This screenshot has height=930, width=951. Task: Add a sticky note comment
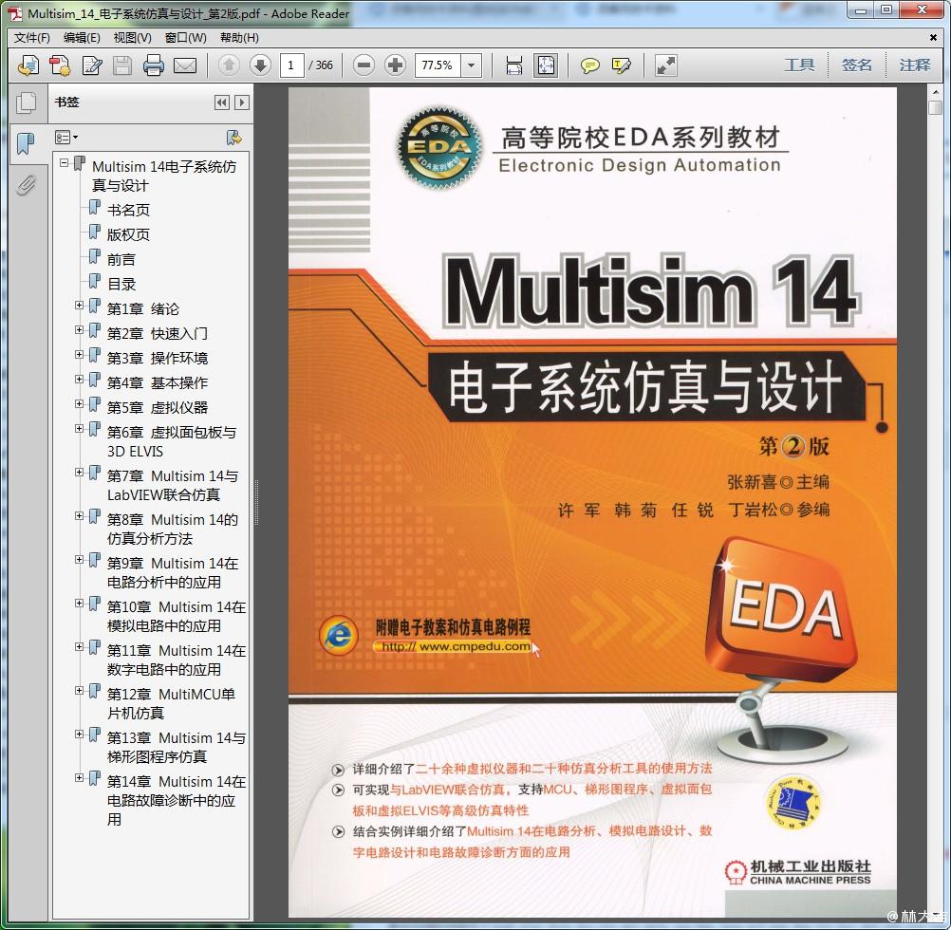pos(590,65)
